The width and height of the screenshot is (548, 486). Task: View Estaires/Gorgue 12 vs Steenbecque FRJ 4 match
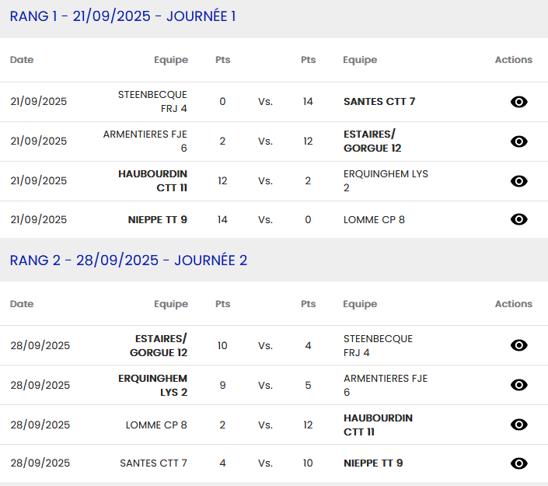pyautogui.click(x=518, y=346)
